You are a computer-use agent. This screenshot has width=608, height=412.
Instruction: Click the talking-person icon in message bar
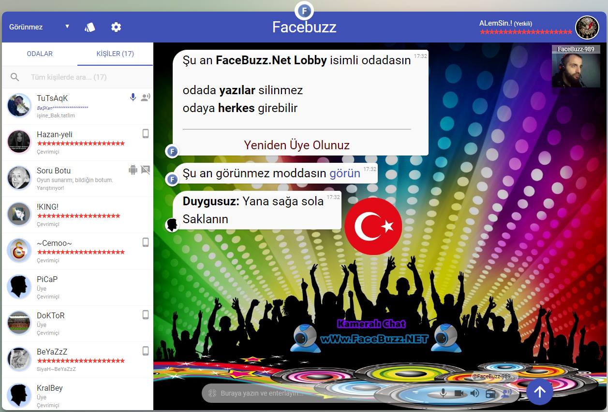pos(506,393)
